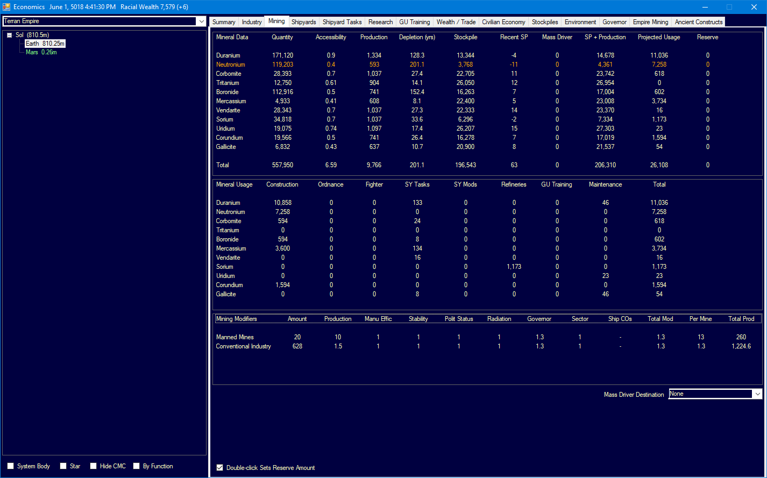The height and width of the screenshot is (478, 767).
Task: Click Sorium Refineries usage value 1,173
Action: coord(514,267)
